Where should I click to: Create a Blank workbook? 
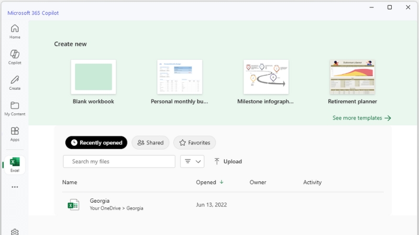93,82
